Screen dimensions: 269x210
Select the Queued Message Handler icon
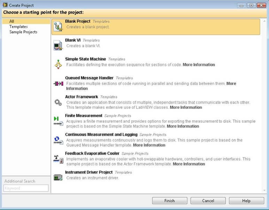pyautogui.click(x=58, y=84)
